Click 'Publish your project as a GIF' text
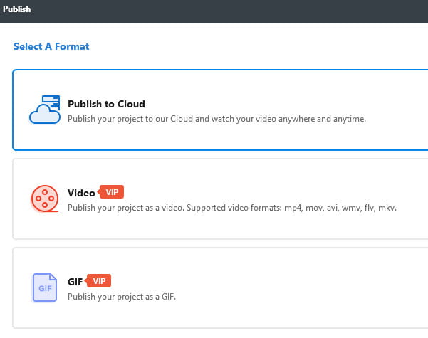The width and height of the screenshot is (428, 338). point(121,297)
